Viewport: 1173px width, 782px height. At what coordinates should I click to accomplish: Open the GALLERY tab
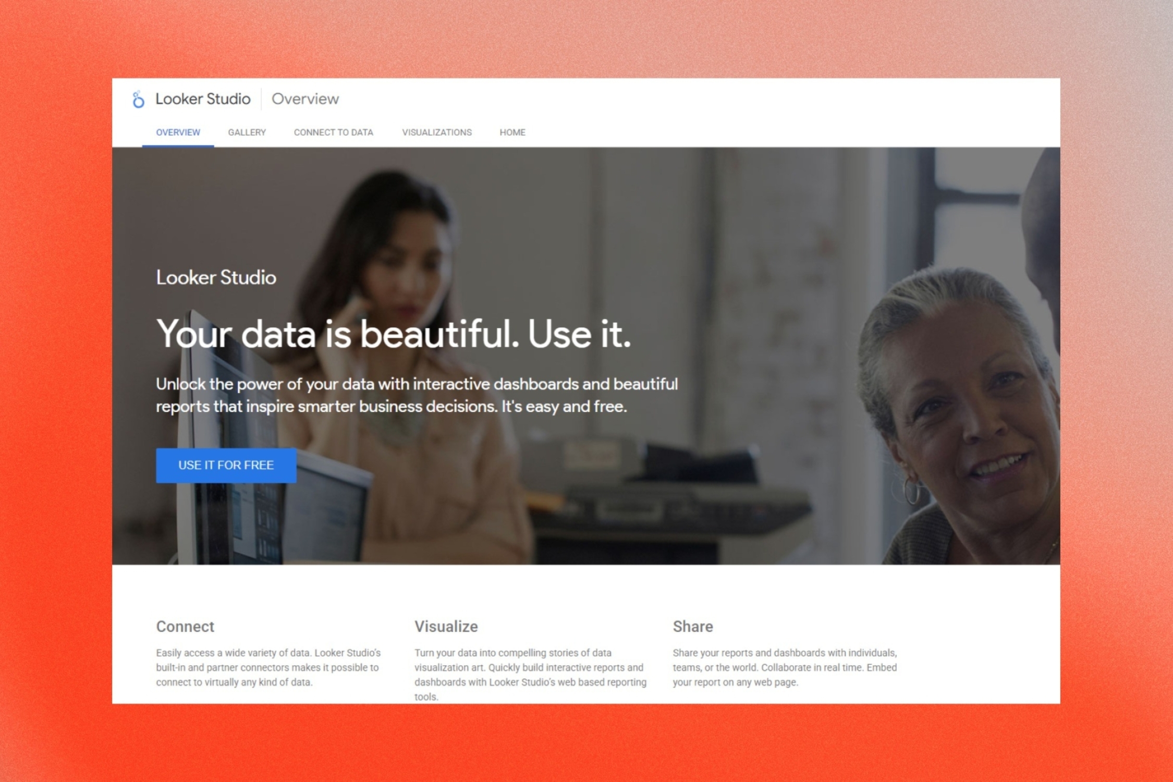[x=247, y=132]
